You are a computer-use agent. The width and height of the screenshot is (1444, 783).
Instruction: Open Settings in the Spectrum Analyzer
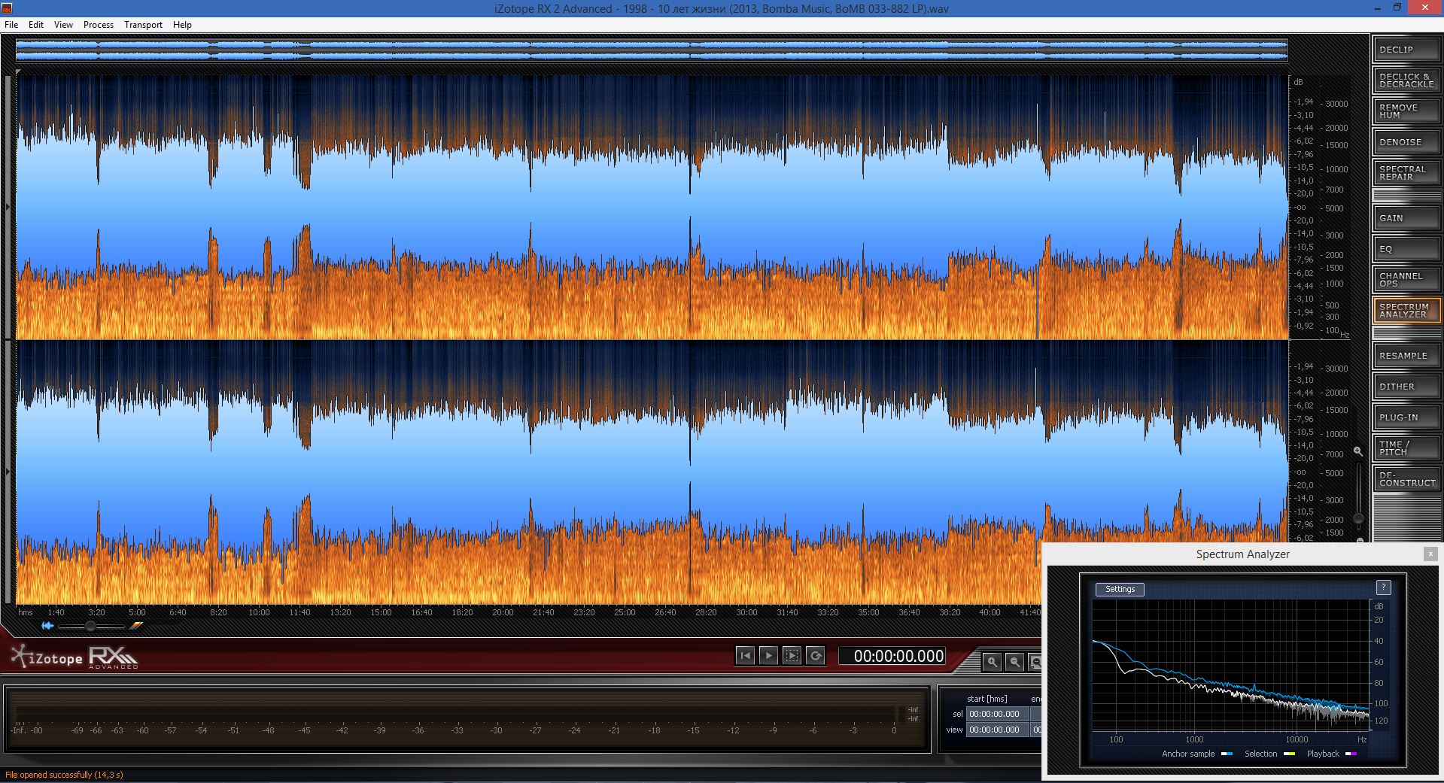[1120, 590]
